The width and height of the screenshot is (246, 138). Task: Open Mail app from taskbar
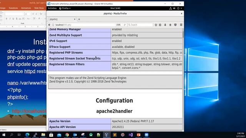(59, 135)
